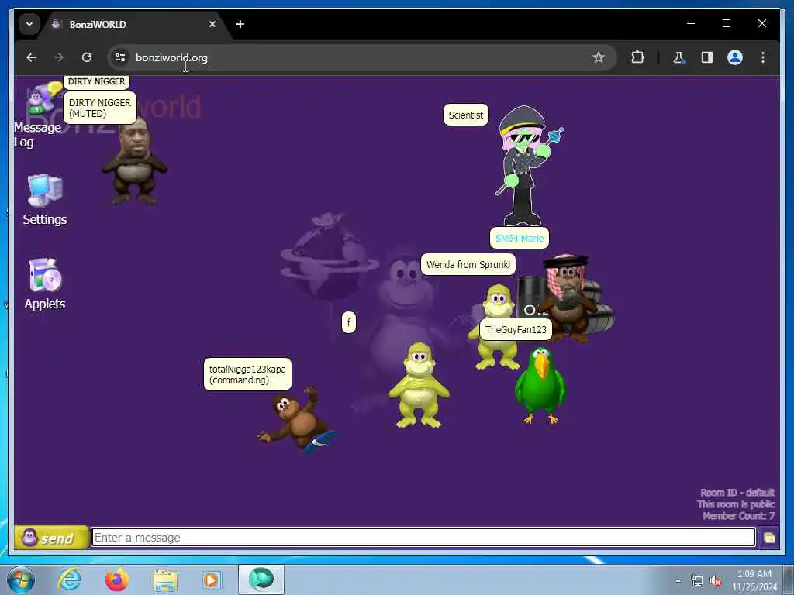This screenshot has width=794, height=595.
Task: Click the Wenda from Sprunki name bubble
Action: 468,265
